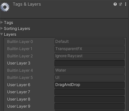The height and width of the screenshot is (111, 129).
Task: Expand the Tags section
Action: tap(2, 22)
